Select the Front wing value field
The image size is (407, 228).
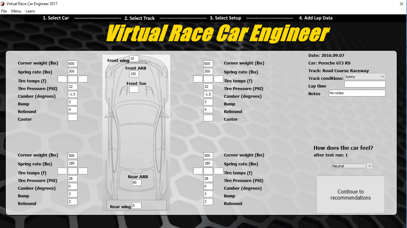134,59
